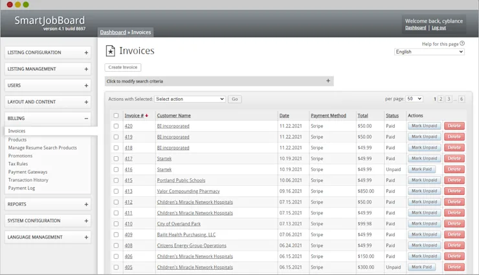Click the Invoices star document icon

pos(110,51)
